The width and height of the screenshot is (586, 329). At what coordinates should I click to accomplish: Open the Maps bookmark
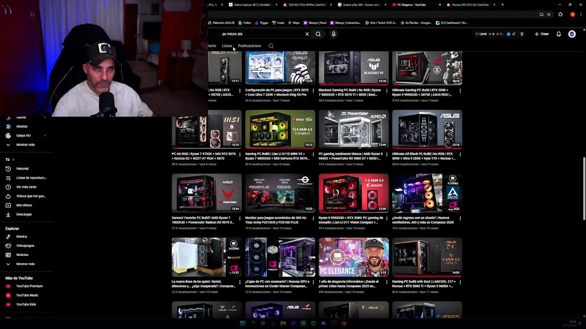click(x=294, y=23)
